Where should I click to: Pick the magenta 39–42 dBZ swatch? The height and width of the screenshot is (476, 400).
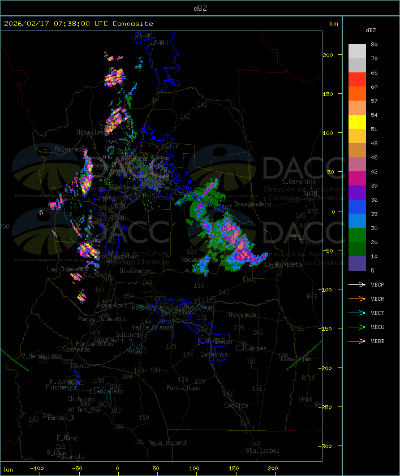coord(357,179)
